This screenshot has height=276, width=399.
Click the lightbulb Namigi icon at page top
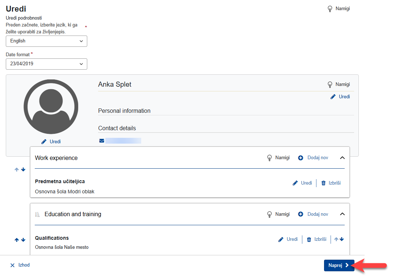(x=330, y=9)
